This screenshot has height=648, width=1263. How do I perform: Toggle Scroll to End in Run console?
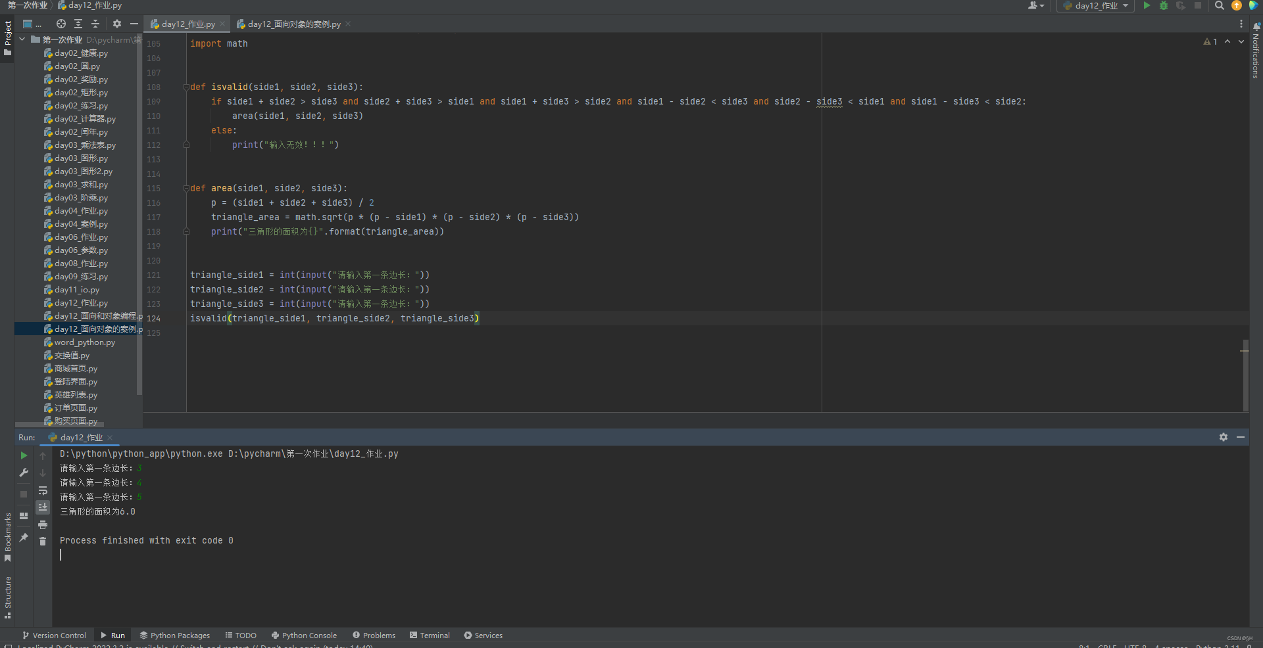point(43,507)
